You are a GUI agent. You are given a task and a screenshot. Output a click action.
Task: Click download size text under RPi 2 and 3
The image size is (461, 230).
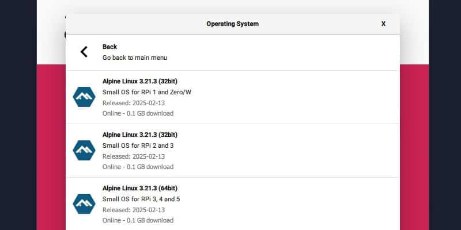[138, 167]
